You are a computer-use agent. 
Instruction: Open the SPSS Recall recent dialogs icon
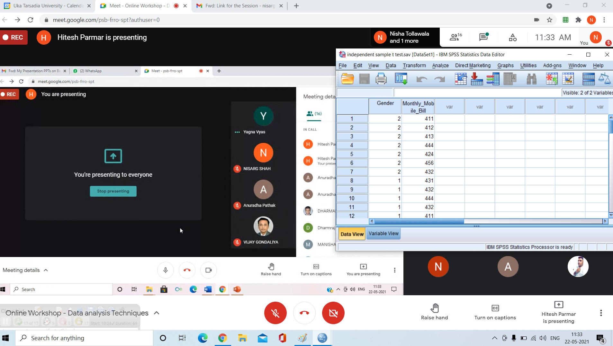401,79
